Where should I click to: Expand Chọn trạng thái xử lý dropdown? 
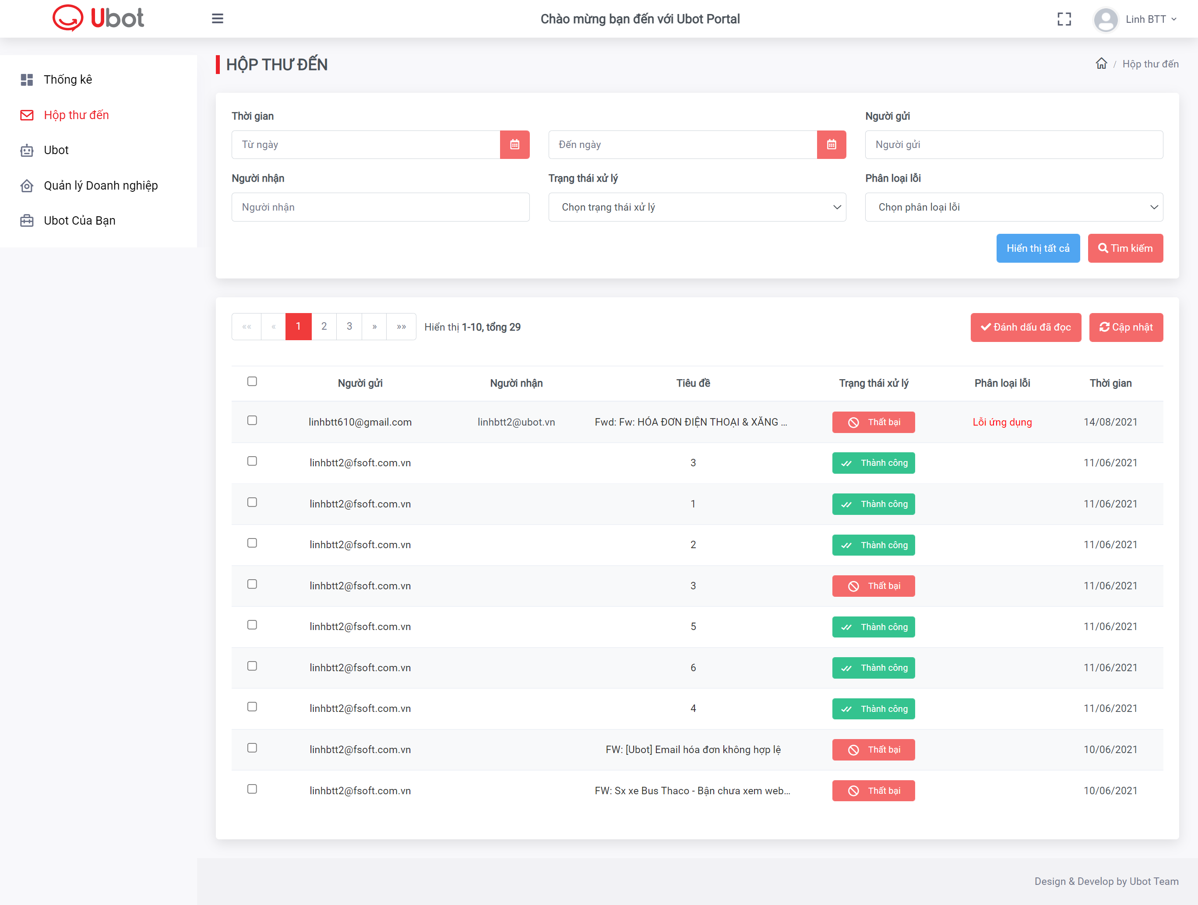(697, 207)
